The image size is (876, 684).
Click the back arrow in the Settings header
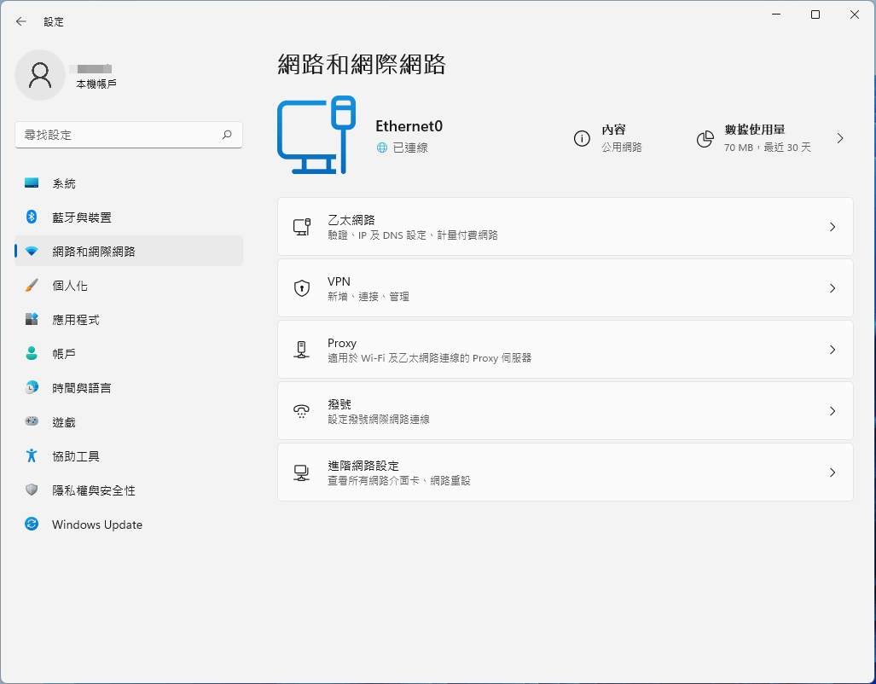tap(21, 21)
